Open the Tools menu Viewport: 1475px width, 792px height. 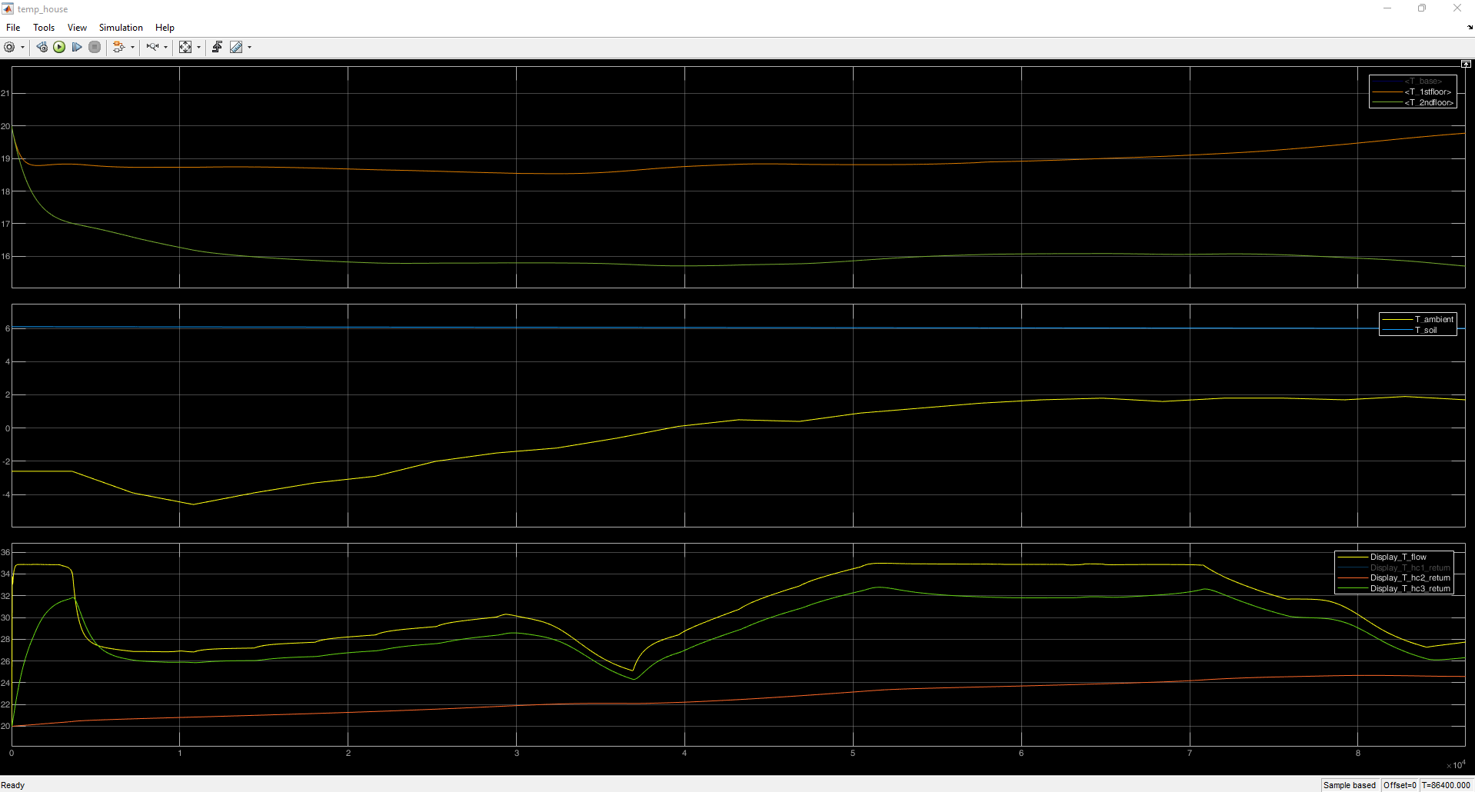pyautogui.click(x=44, y=28)
